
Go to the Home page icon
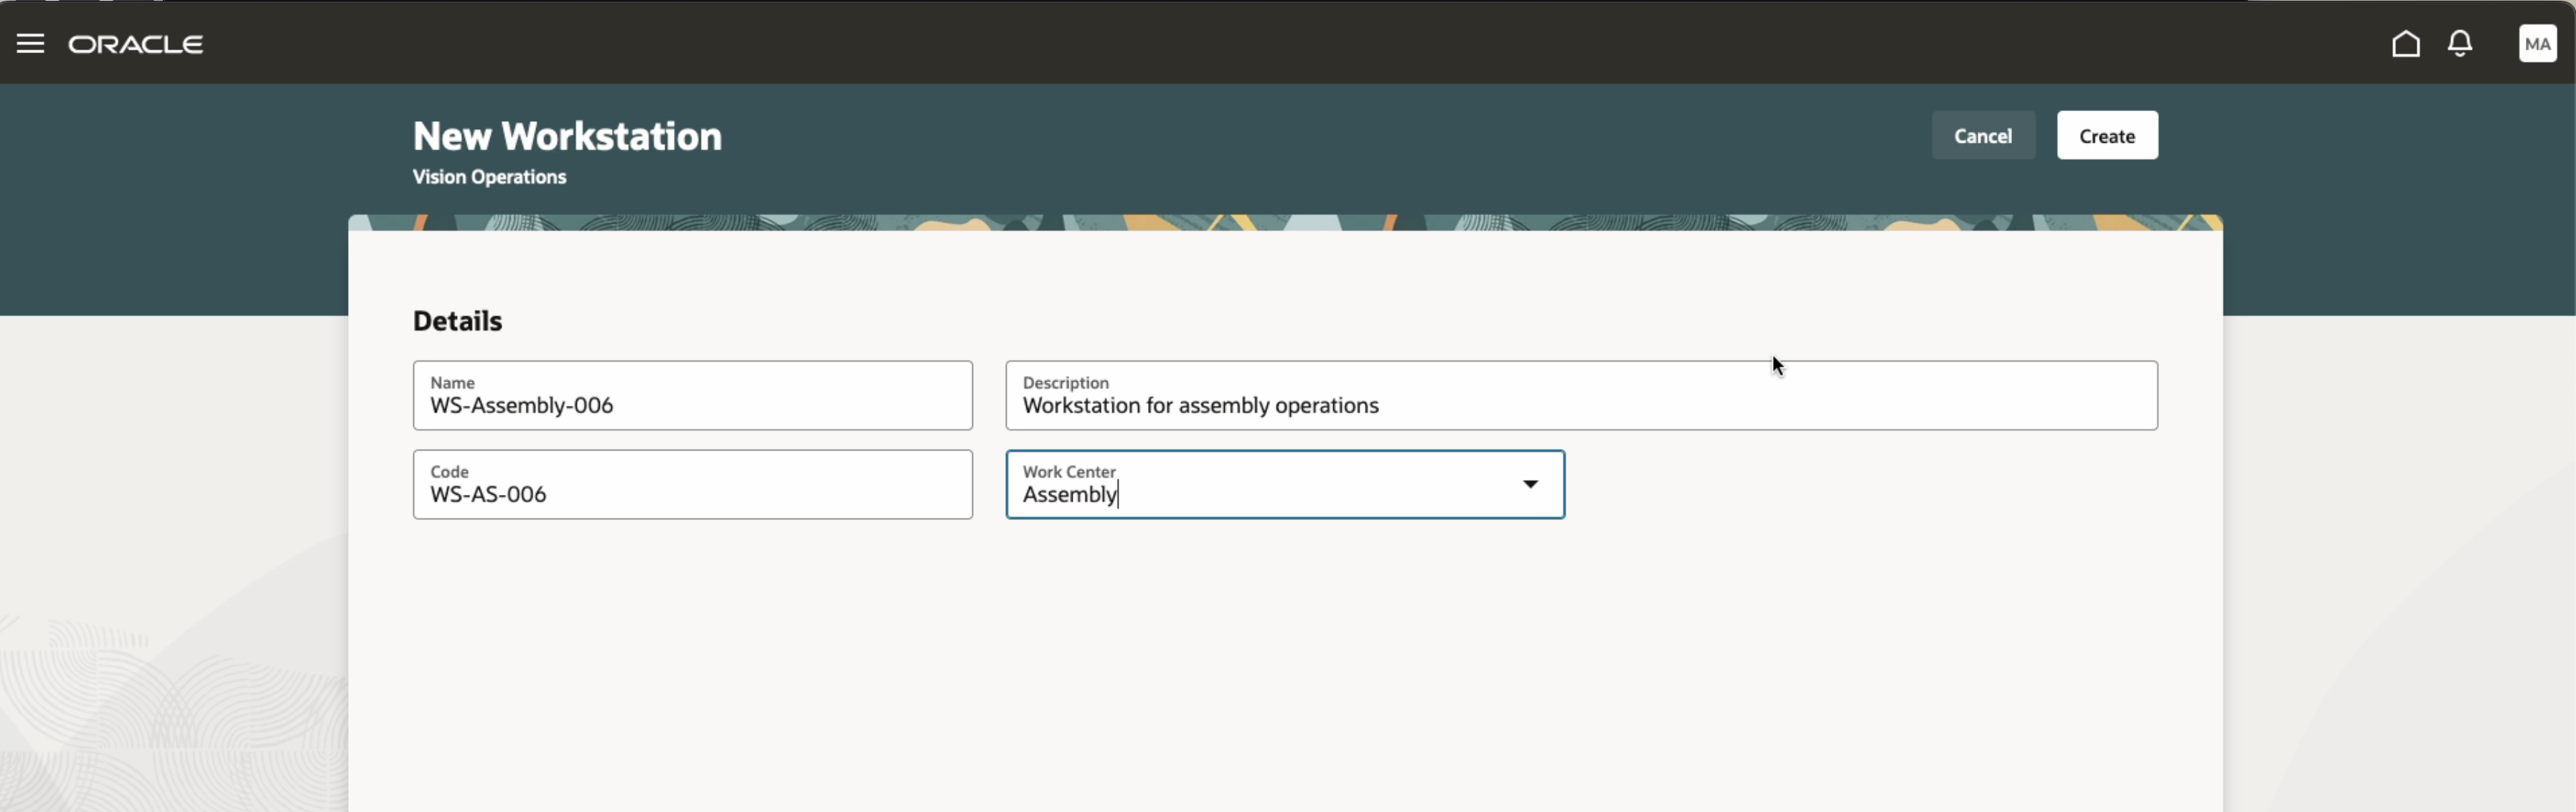[x=2406, y=44]
